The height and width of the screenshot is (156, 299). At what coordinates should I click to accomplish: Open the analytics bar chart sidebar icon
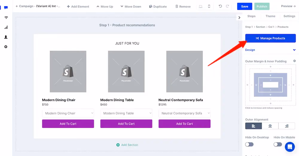tap(6, 27)
